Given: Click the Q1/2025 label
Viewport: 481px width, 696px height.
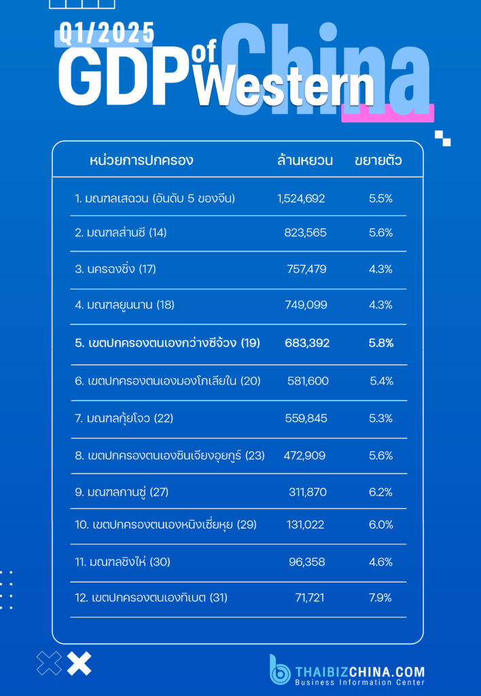Looking at the screenshot, I should 107,33.
